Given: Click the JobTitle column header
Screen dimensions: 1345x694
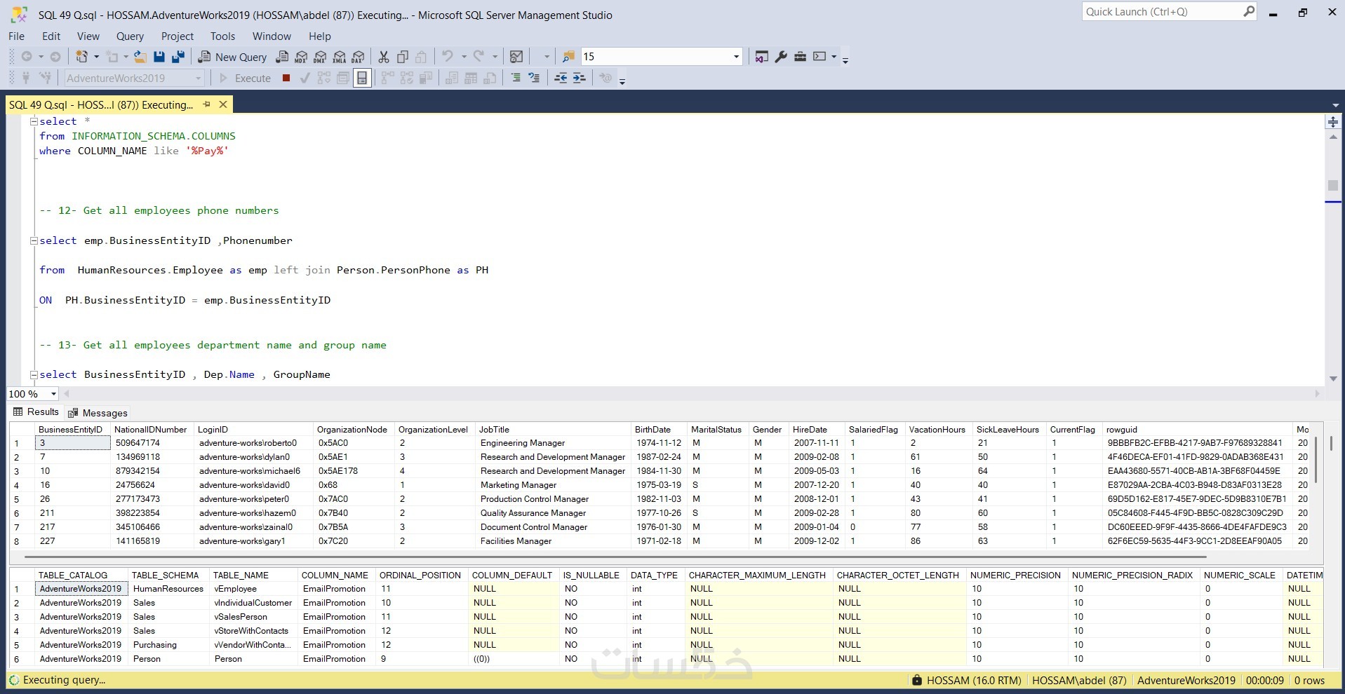Looking at the screenshot, I should tap(494, 430).
